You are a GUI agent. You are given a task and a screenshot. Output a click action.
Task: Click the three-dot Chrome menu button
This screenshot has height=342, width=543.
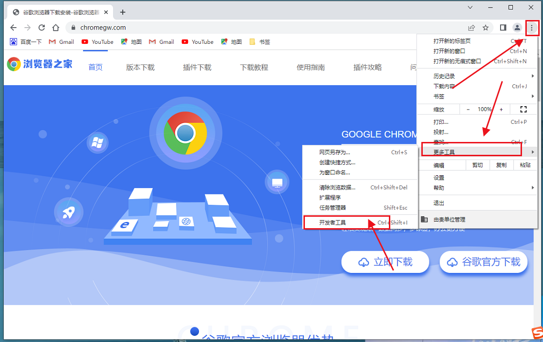532,28
